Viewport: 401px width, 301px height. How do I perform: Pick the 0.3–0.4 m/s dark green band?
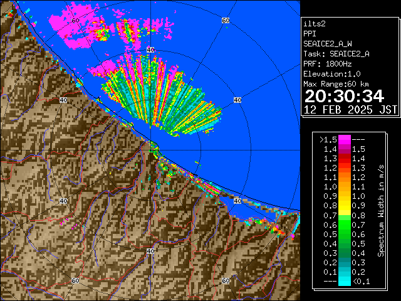coord(345,253)
